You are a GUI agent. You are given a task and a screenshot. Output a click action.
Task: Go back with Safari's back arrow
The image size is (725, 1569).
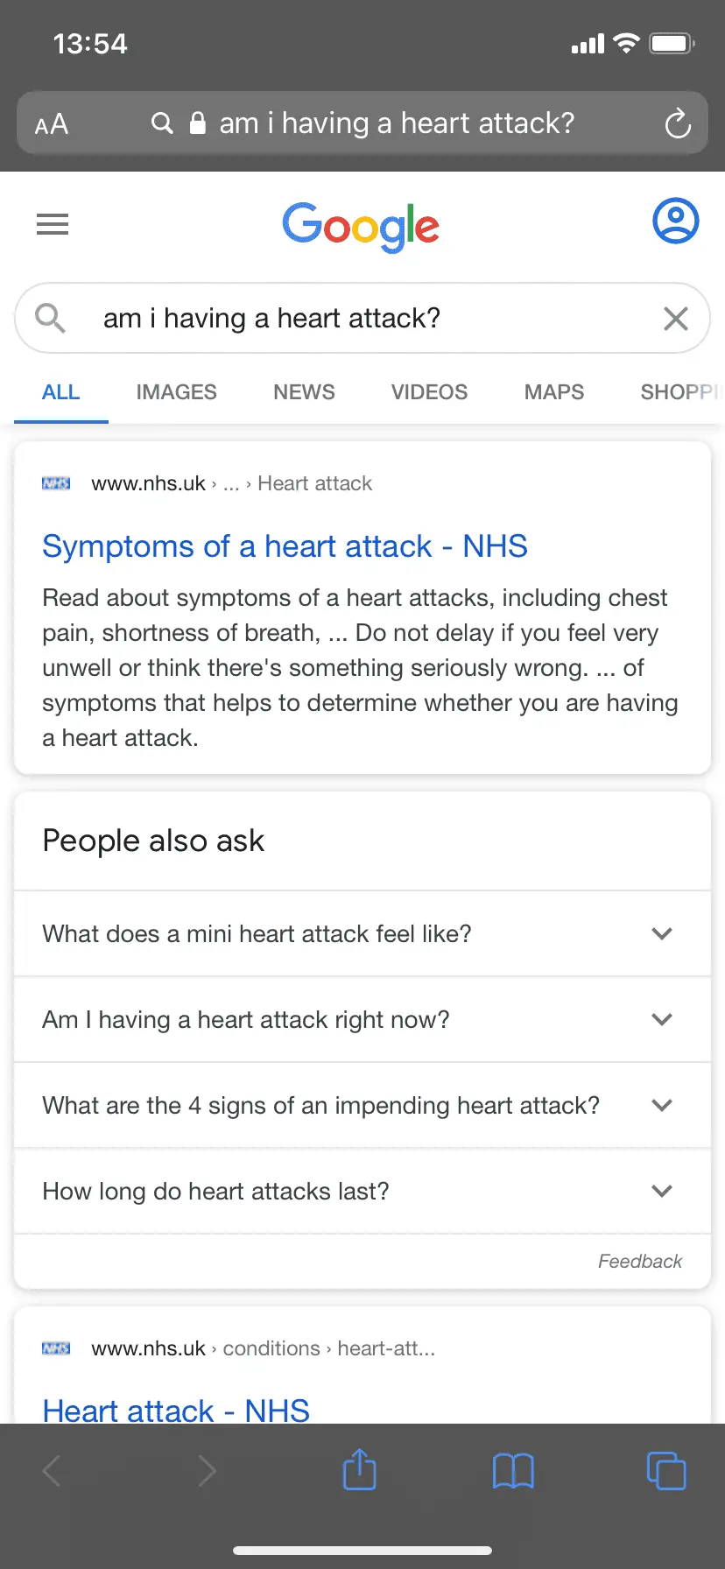pos(52,1471)
